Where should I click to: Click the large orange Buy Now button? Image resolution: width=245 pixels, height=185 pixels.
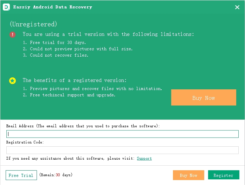click(204, 97)
